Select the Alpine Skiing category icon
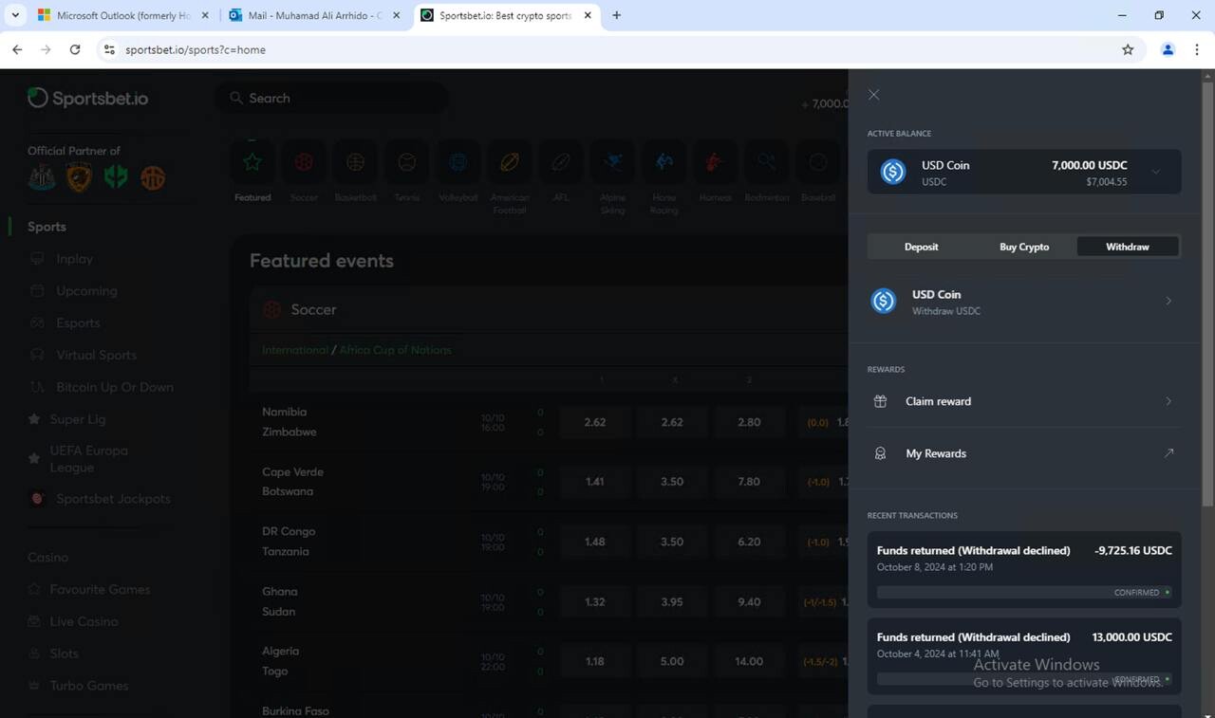This screenshot has height=718, width=1215. click(612, 162)
